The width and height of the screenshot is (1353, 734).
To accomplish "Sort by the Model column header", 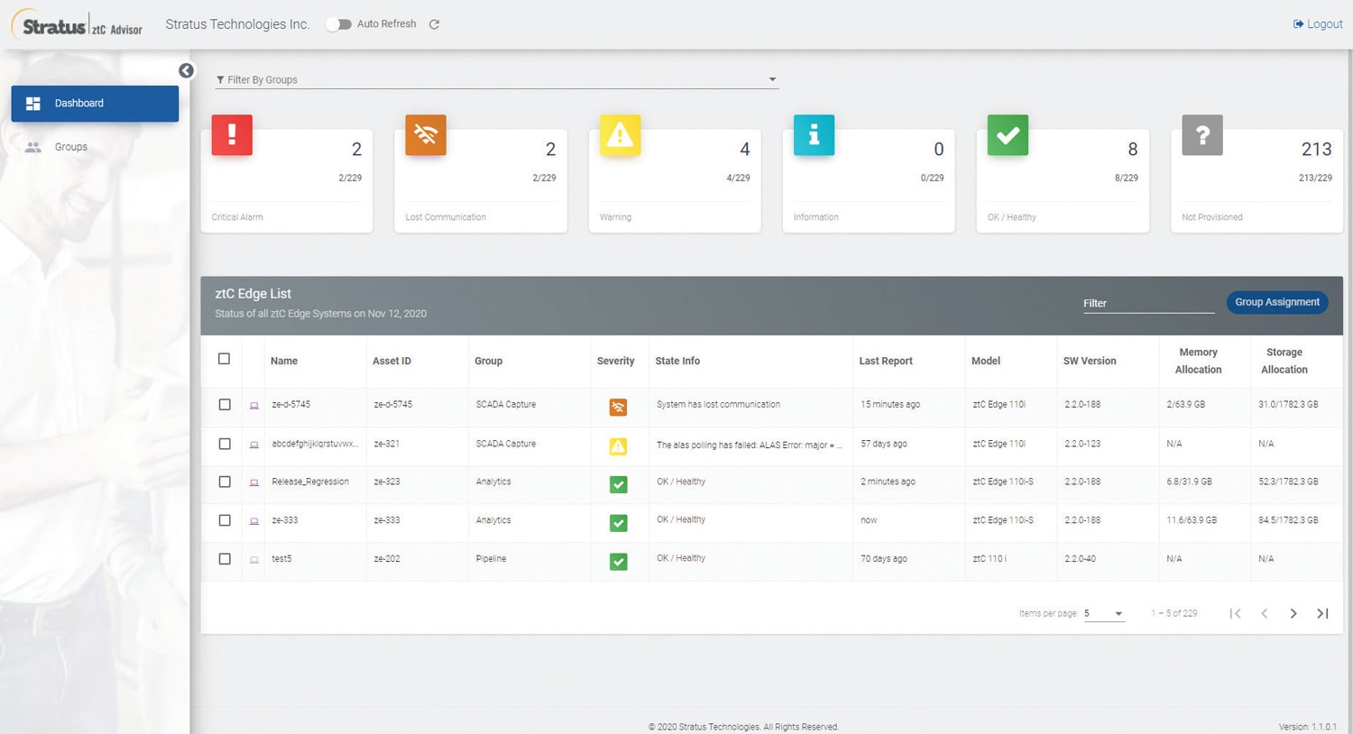I will tap(986, 361).
